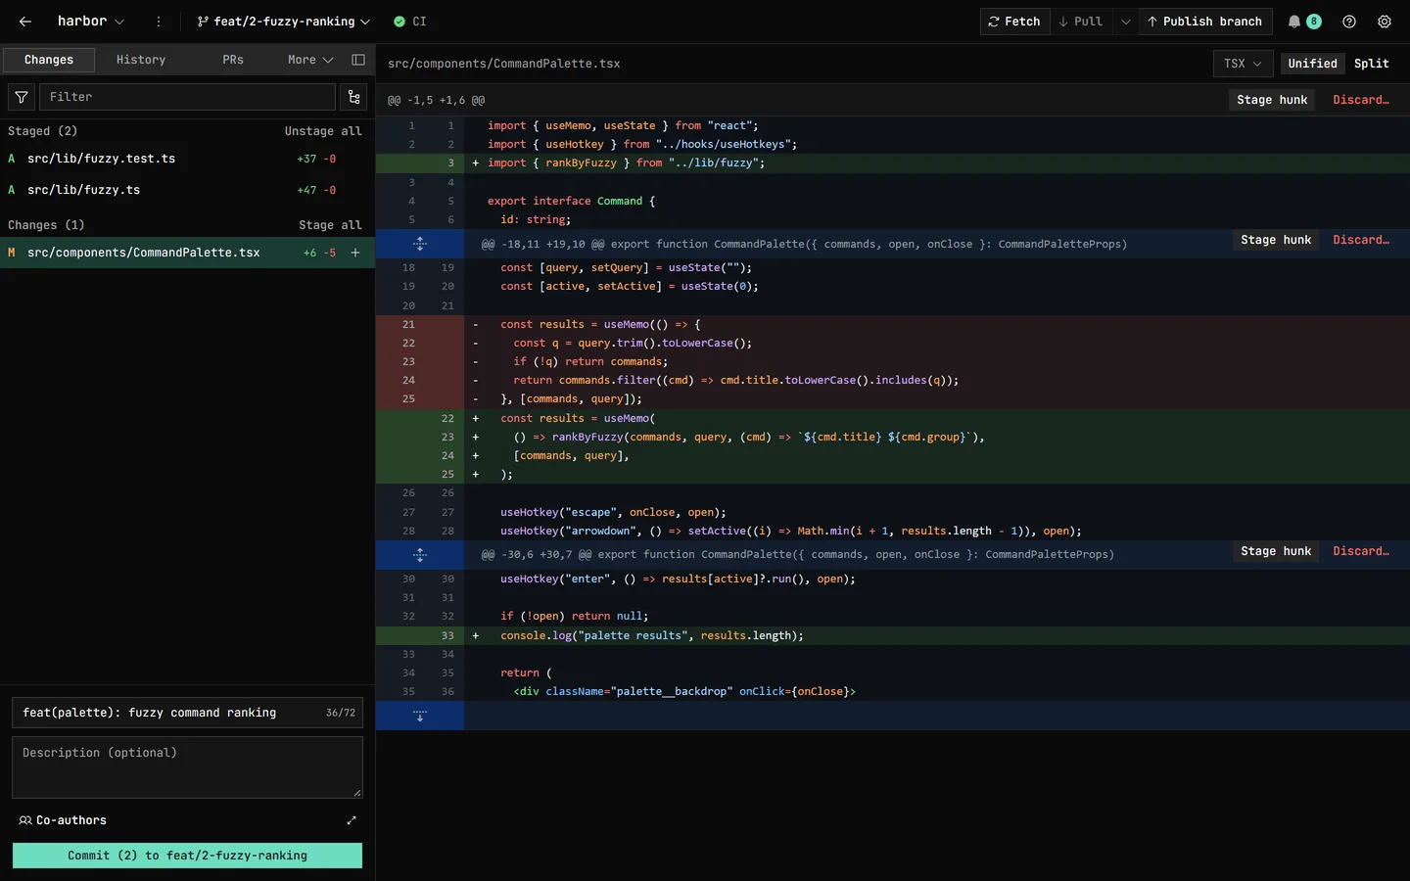Expand context above the -30,6 hunk
The width and height of the screenshot is (1410, 881).
pos(420,555)
